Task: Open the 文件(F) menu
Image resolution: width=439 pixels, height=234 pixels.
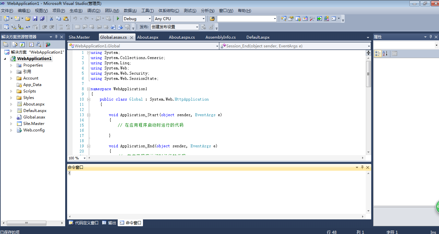Action: pyautogui.click(x=7, y=11)
